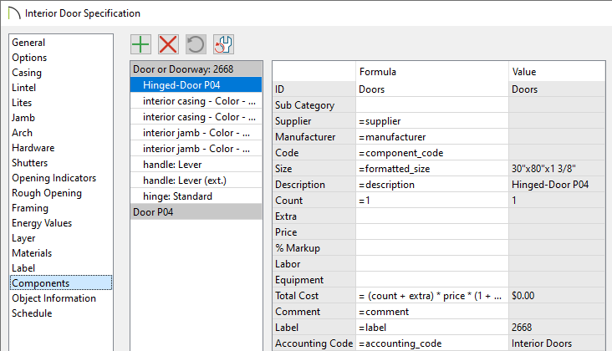Select the Door or Doorway: 2668 header row

tap(196, 69)
